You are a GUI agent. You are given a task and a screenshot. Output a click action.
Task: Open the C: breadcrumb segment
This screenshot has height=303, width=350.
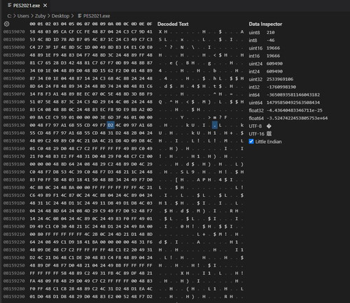tap(9, 16)
